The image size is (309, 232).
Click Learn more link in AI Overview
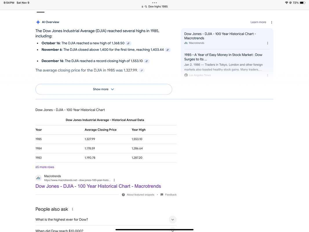click(x=258, y=22)
